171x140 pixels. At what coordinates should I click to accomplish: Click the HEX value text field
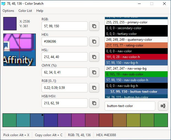64,42
